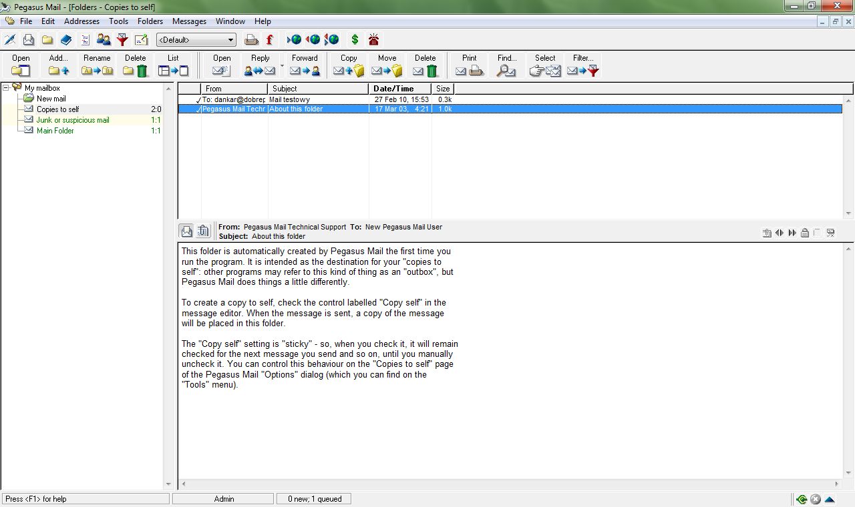This screenshot has width=855, height=507.
Task: Click the Delete message toolbar button
Action: [425, 65]
